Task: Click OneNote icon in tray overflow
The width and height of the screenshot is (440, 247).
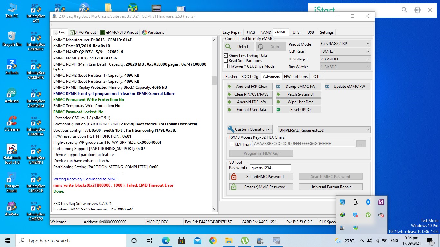Action: pyautogui.click(x=381, y=202)
